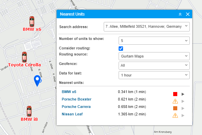Viewport: 202px width, 135px height.
Task: Change the Data for last 1 hour dropdown
Action: 154,75
